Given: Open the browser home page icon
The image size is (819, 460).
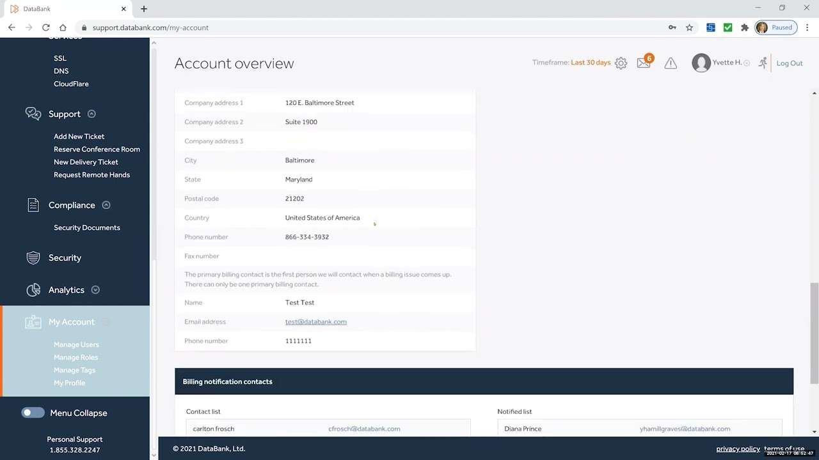Looking at the screenshot, I should pyautogui.click(x=63, y=27).
